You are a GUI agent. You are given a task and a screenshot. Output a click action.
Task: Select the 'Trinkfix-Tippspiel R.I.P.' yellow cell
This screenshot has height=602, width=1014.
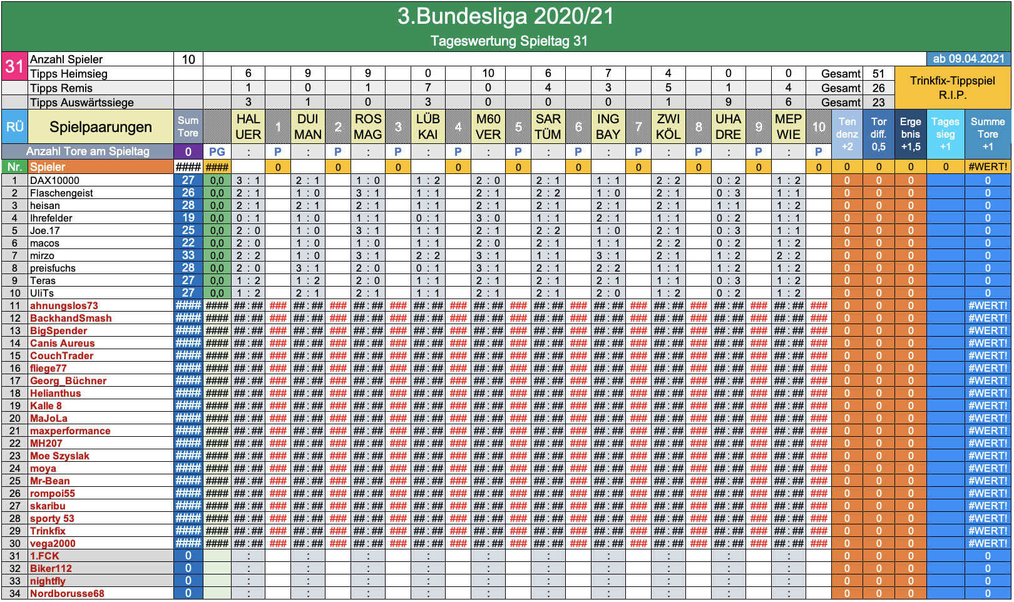click(953, 88)
